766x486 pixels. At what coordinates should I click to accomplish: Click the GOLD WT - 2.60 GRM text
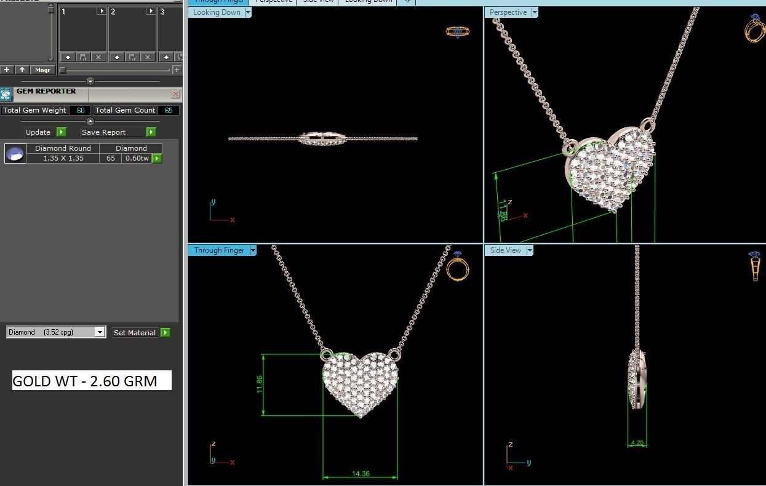(85, 381)
